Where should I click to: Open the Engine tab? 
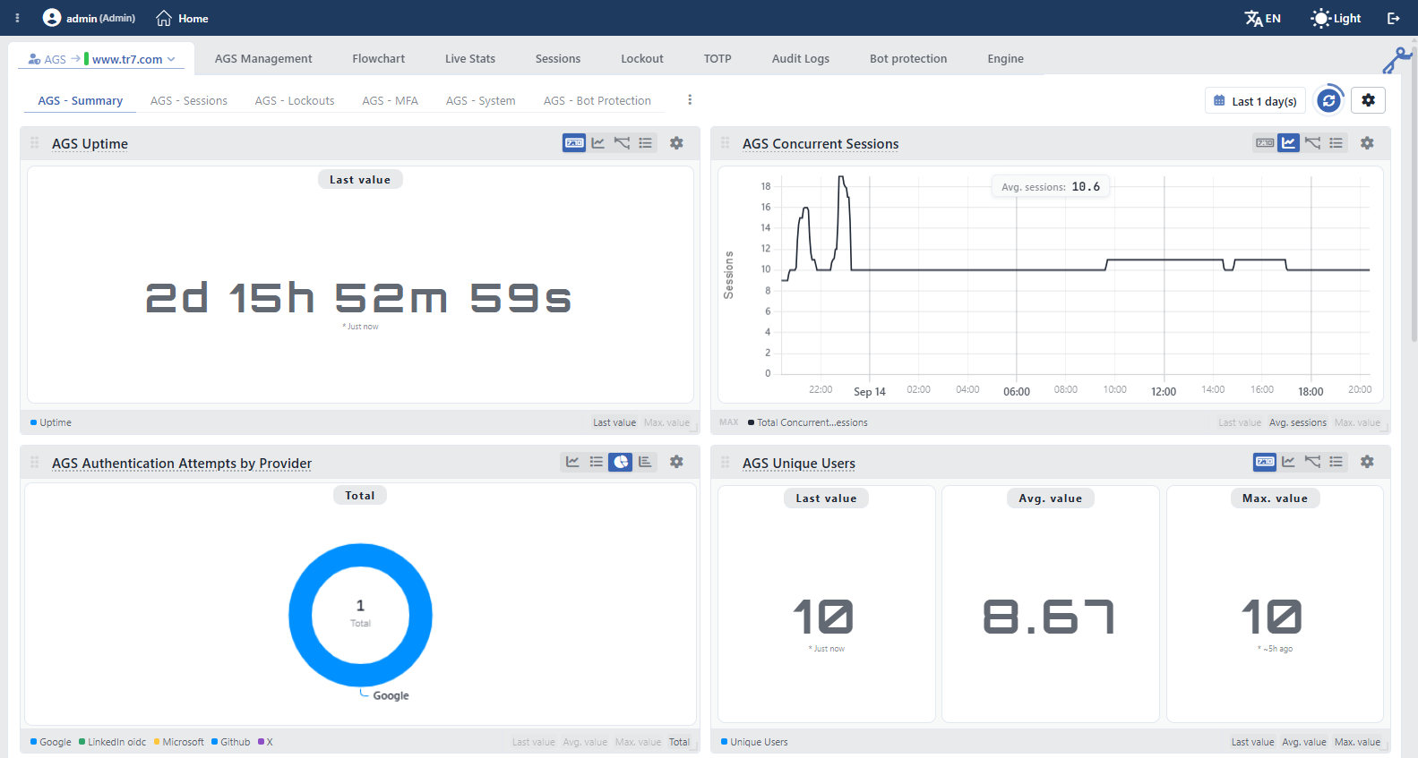coord(1005,58)
